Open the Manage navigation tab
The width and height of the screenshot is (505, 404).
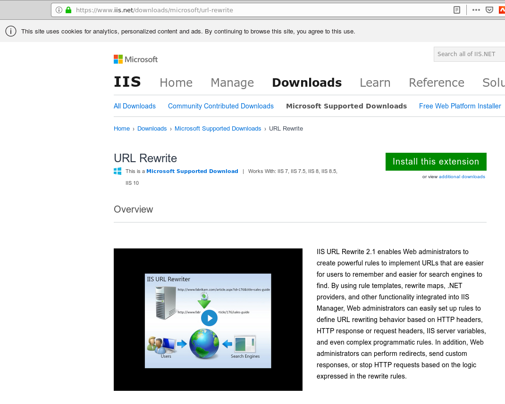(232, 82)
